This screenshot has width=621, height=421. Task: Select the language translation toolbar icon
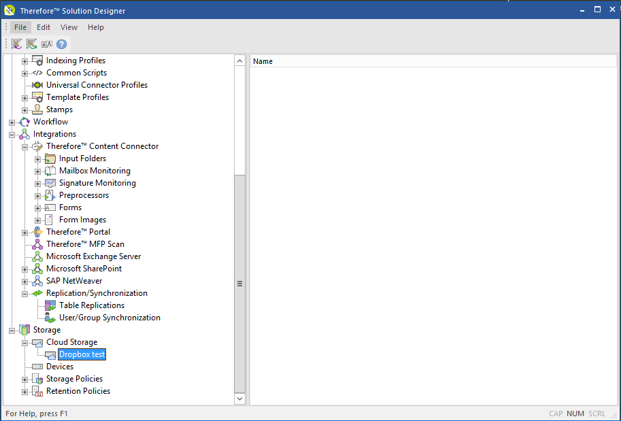point(46,44)
